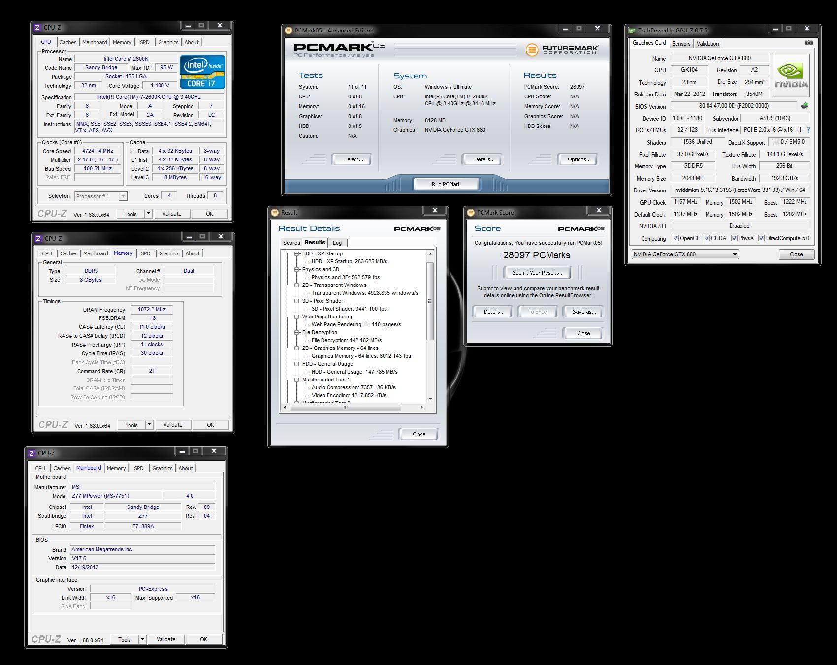
Task: Open the Processor #1 selection dropdown
Action: point(101,196)
